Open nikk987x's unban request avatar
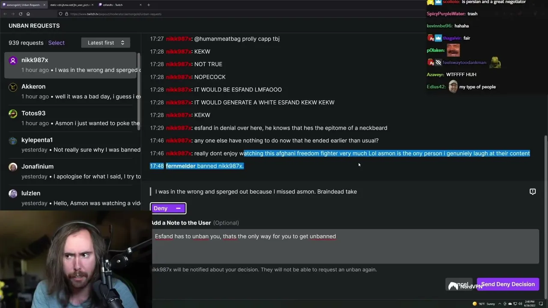 click(x=13, y=60)
